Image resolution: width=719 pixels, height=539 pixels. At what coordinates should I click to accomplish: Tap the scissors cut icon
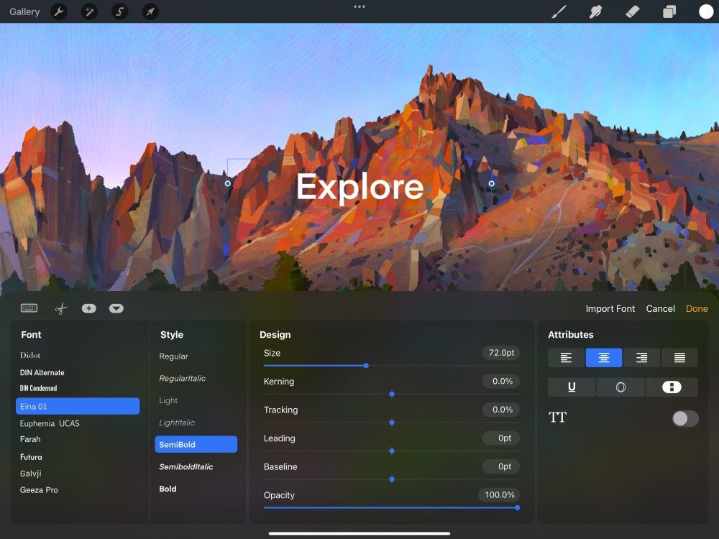tap(60, 308)
